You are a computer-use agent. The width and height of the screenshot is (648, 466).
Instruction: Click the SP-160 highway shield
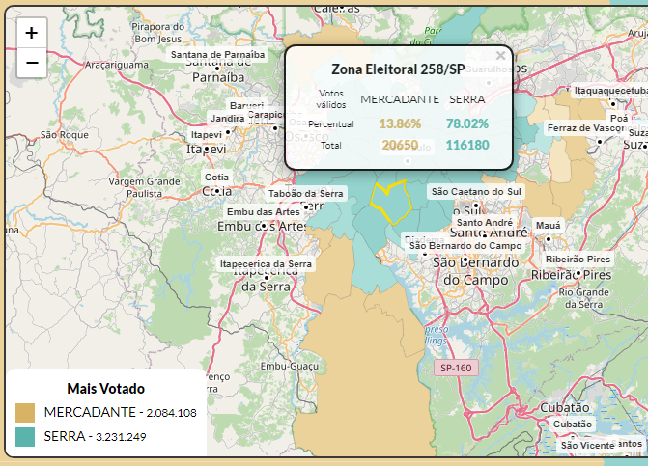456,368
